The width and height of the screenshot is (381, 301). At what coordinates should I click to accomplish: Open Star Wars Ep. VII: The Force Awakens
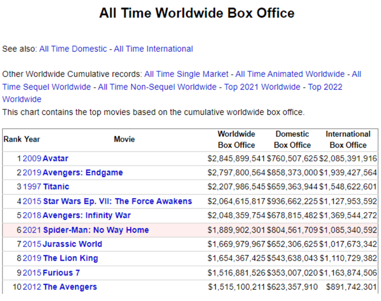pyautogui.click(x=117, y=201)
